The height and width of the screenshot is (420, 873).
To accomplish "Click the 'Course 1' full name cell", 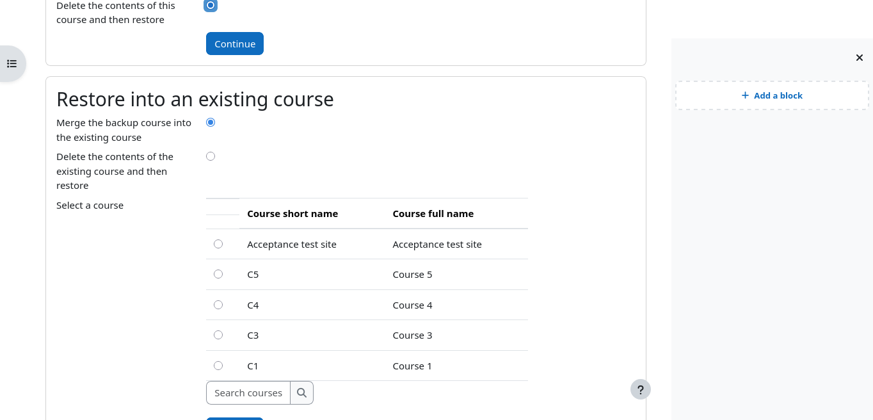I will coord(412,366).
